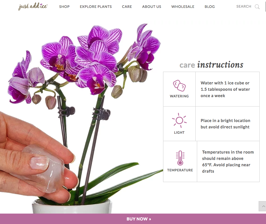Click the thermometer temperature icon
The width and height of the screenshot is (266, 224).
(x=180, y=158)
